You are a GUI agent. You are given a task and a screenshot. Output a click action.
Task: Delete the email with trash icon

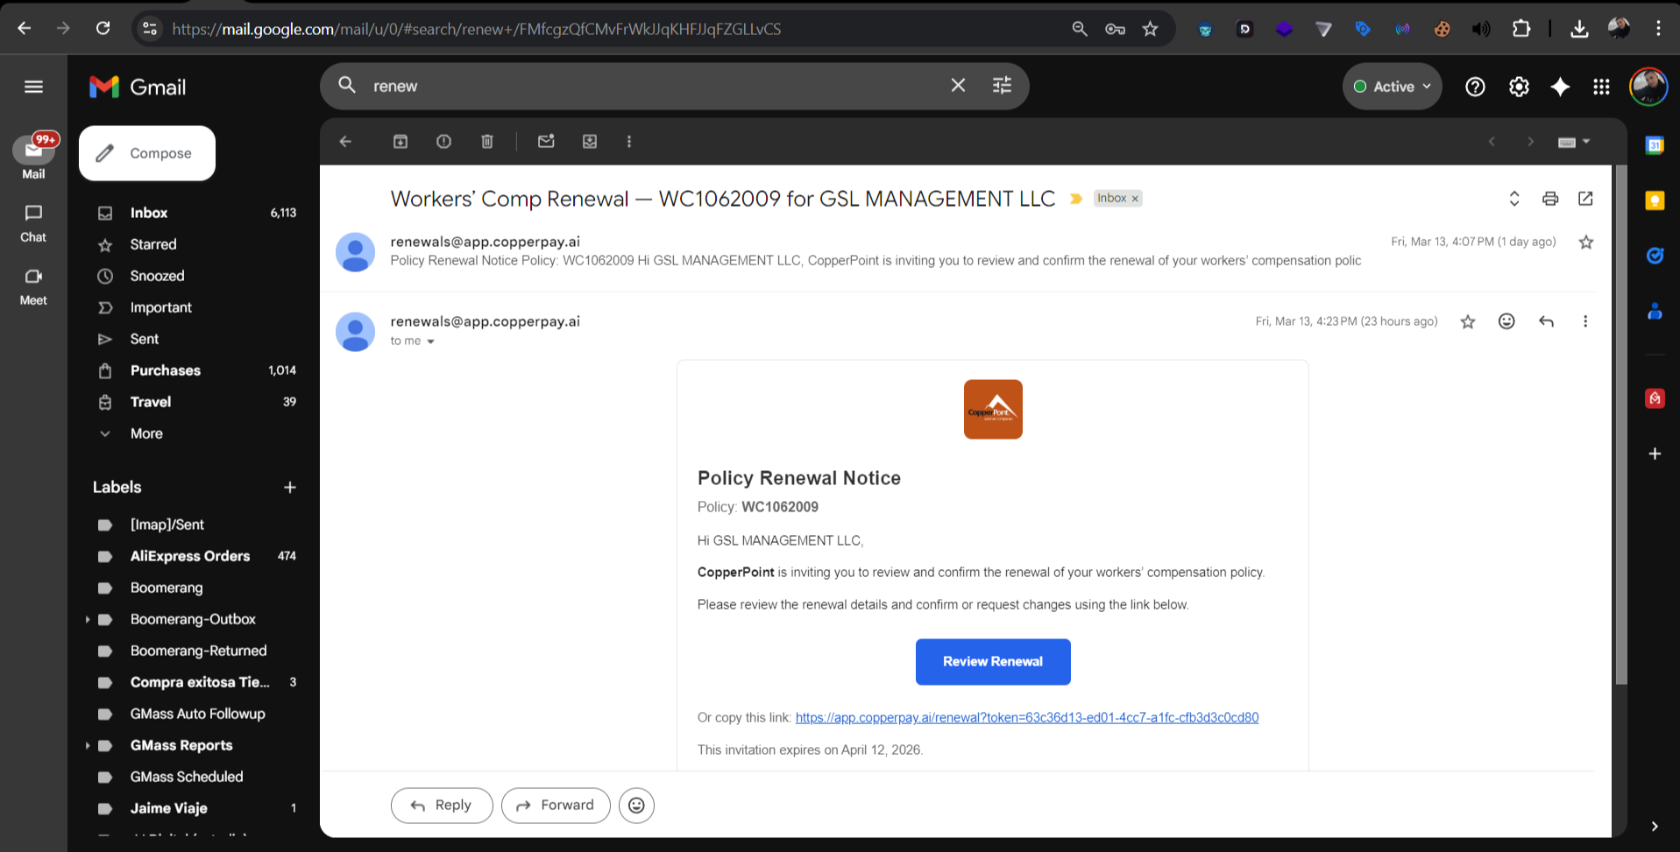487,142
